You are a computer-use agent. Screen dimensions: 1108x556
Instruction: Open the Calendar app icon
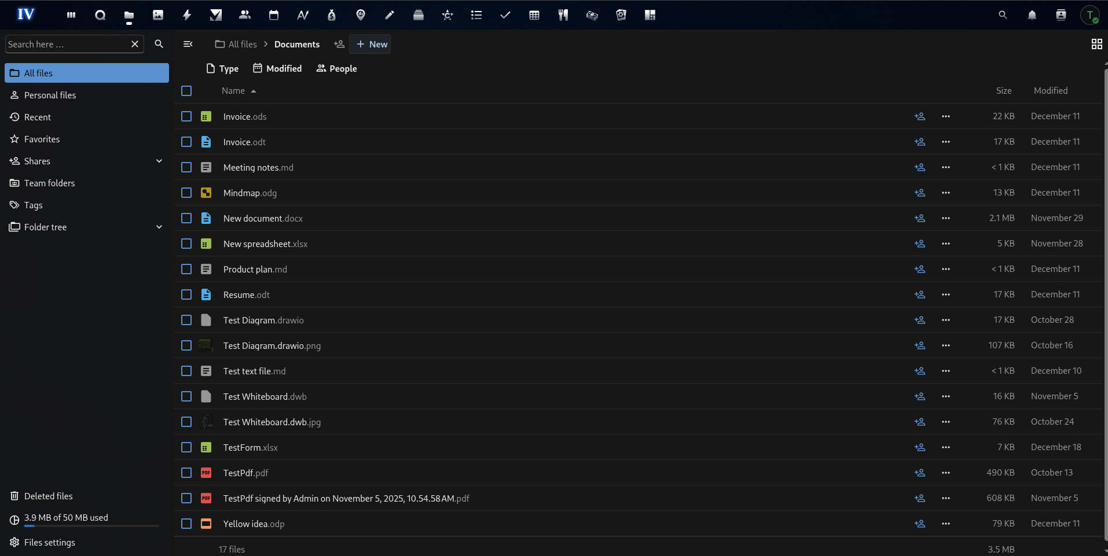tap(273, 14)
